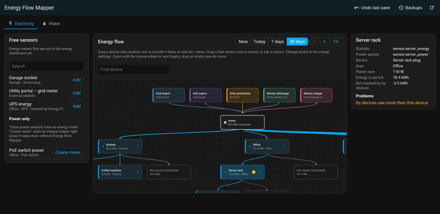Click the '-3.5 kWh' not tracked value
This screenshot has width=440, height=214.
click(400, 83)
